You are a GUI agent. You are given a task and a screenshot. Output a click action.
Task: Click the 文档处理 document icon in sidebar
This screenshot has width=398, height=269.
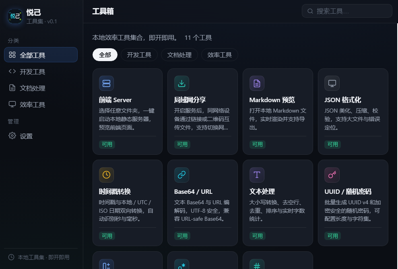[x=12, y=88]
